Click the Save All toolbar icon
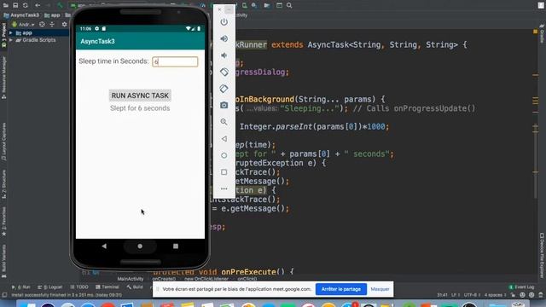 coord(15,5)
